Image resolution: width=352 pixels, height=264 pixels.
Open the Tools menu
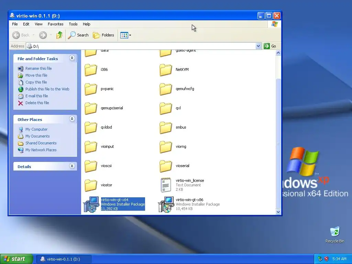click(73, 24)
